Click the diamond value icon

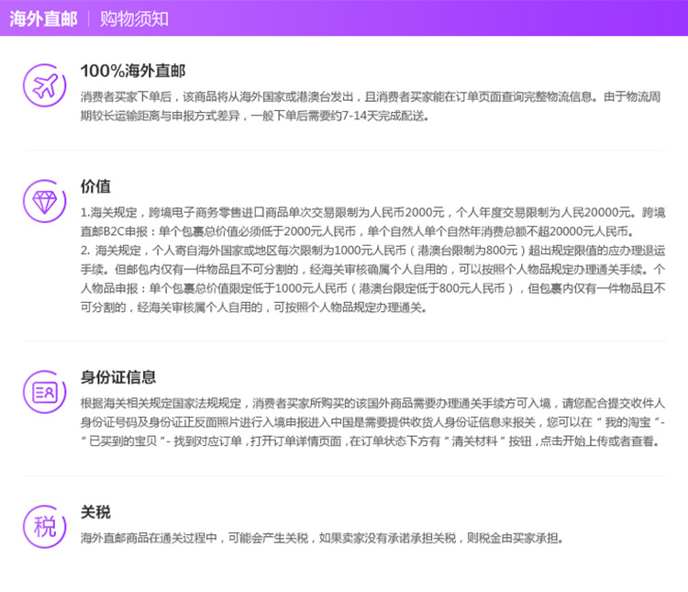(x=44, y=201)
